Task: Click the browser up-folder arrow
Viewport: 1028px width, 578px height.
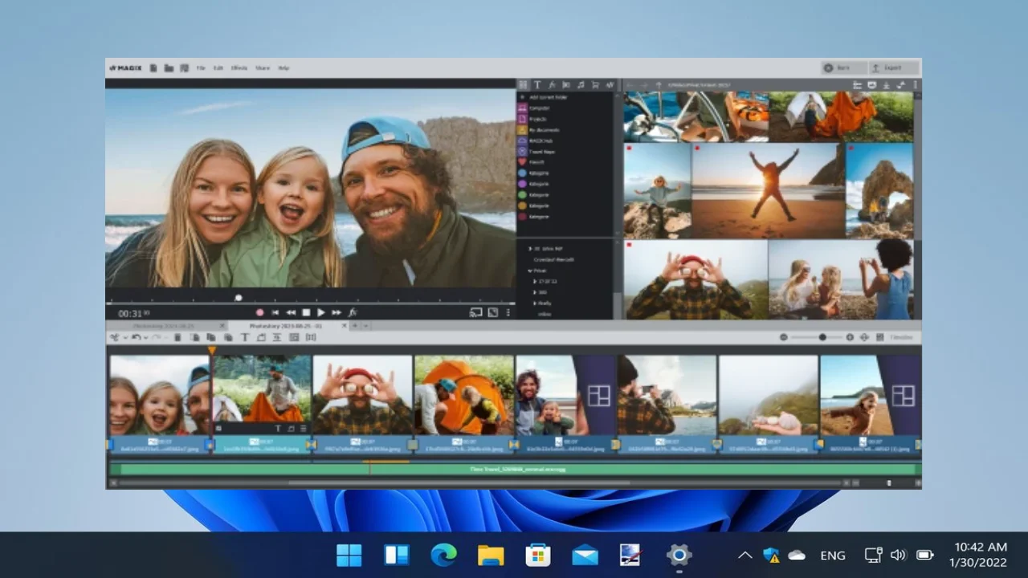Action: (x=658, y=85)
